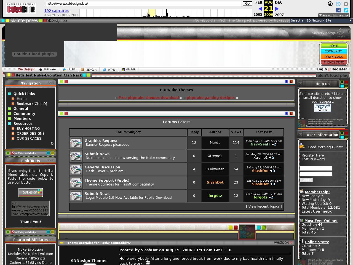Open Graphics Request forum folder icon
Image resolution: width=353 pixels, height=265 pixels.
click(x=76, y=143)
